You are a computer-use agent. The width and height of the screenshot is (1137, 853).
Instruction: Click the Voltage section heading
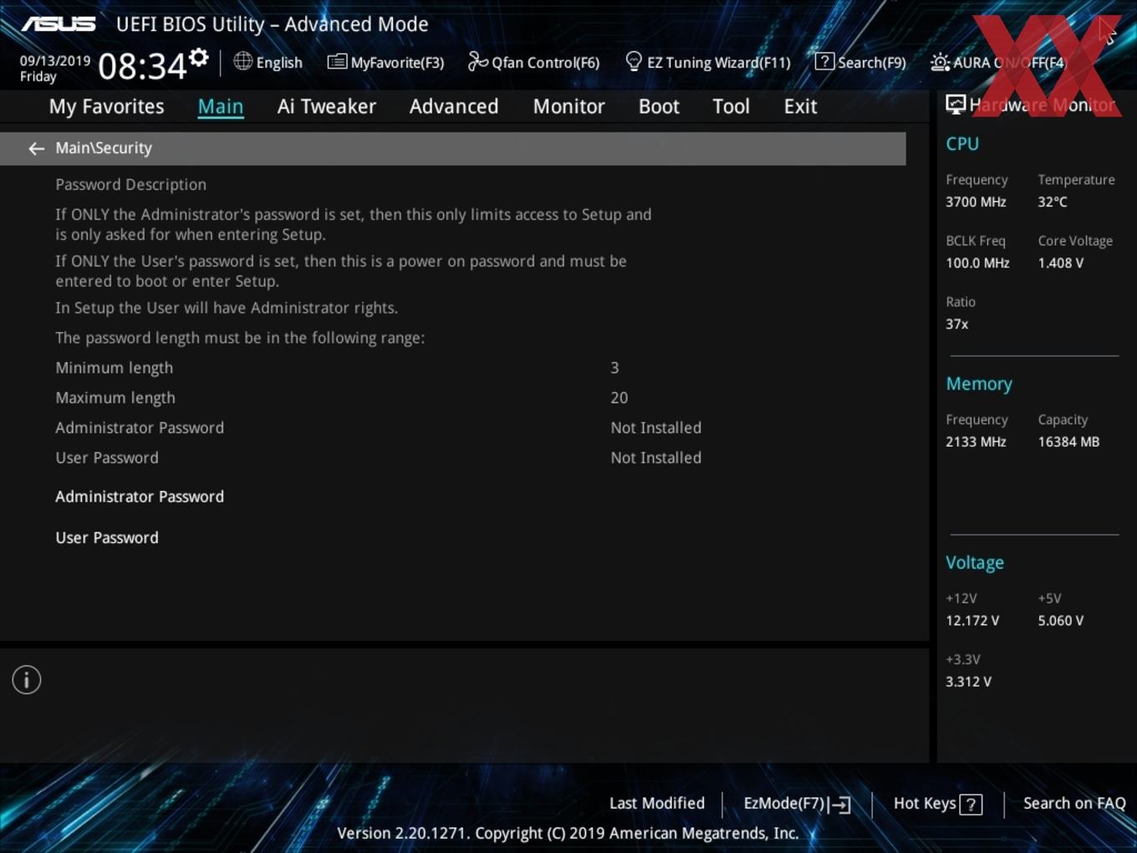(x=975, y=563)
